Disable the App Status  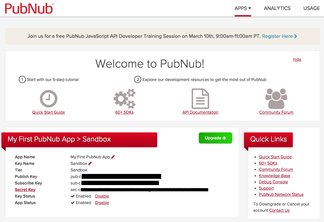coord(102,203)
